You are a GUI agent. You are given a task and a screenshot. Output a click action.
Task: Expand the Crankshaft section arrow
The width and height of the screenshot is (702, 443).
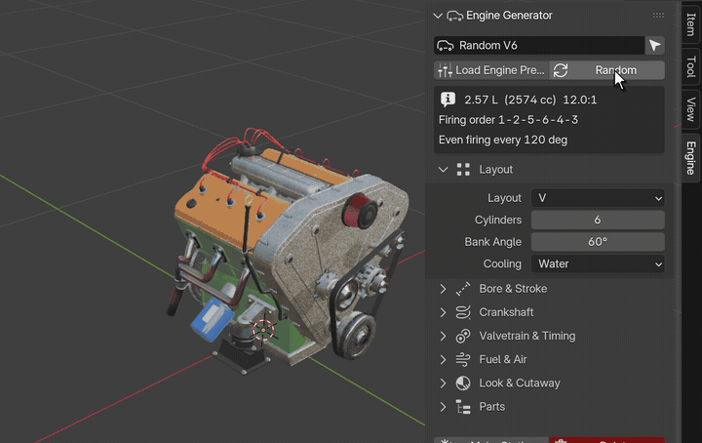click(x=443, y=312)
